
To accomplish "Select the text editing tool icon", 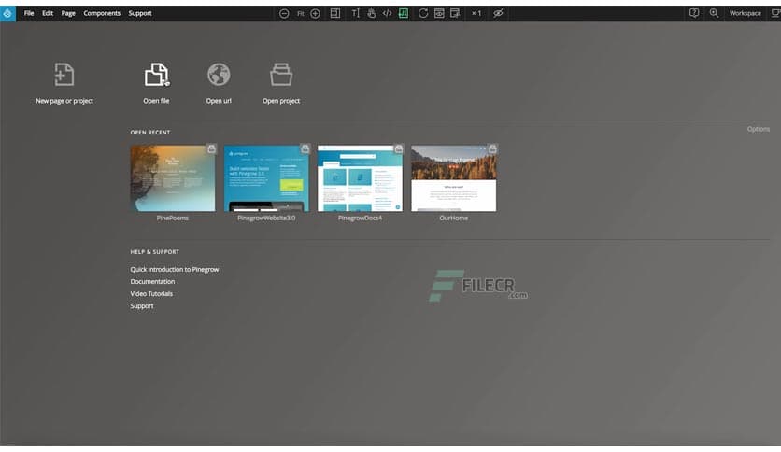I will [x=355, y=13].
